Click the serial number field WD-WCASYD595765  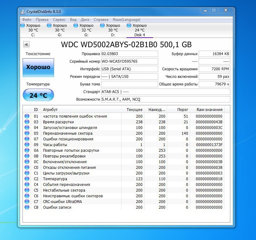click(x=130, y=61)
